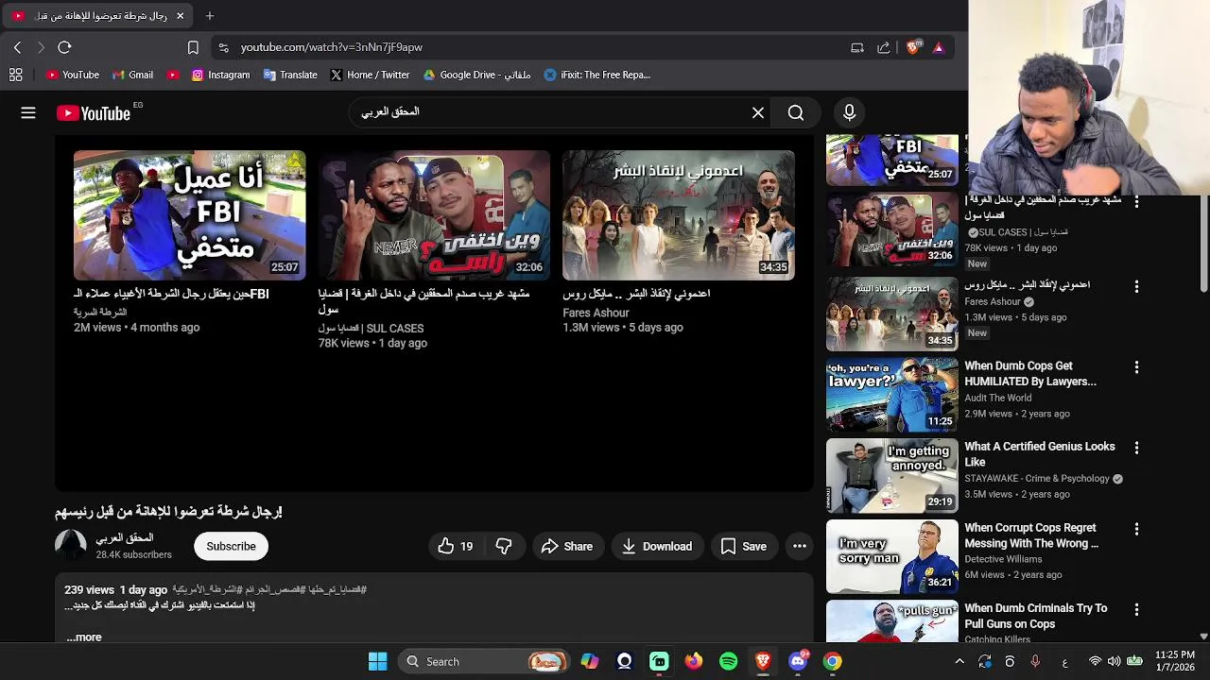Download this video
Image resolution: width=1210 pixels, height=680 pixels.
point(657,546)
